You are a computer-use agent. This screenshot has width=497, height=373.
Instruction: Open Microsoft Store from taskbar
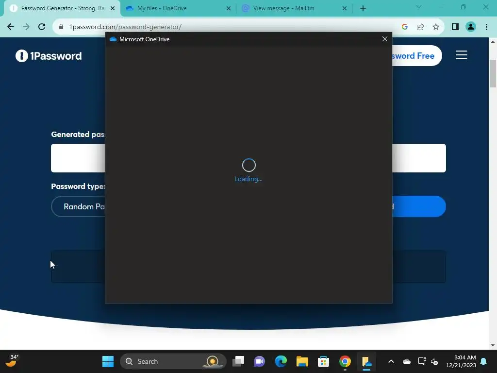(x=323, y=361)
